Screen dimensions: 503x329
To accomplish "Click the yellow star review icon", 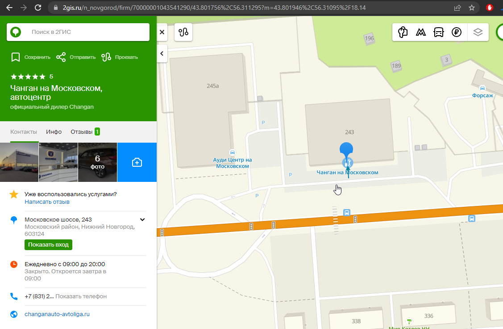I will click(x=14, y=194).
